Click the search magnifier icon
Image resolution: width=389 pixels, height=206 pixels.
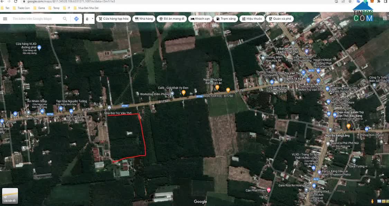65,19
